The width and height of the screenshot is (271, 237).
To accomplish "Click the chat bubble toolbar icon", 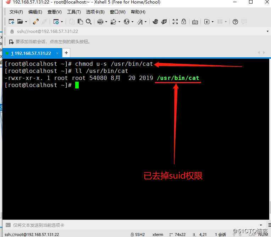I will pyautogui.click(x=244, y=22).
